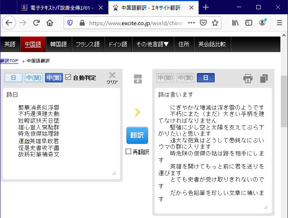
Task: Open the 英語 translation menu
Action: pyautogui.click(x=10, y=44)
